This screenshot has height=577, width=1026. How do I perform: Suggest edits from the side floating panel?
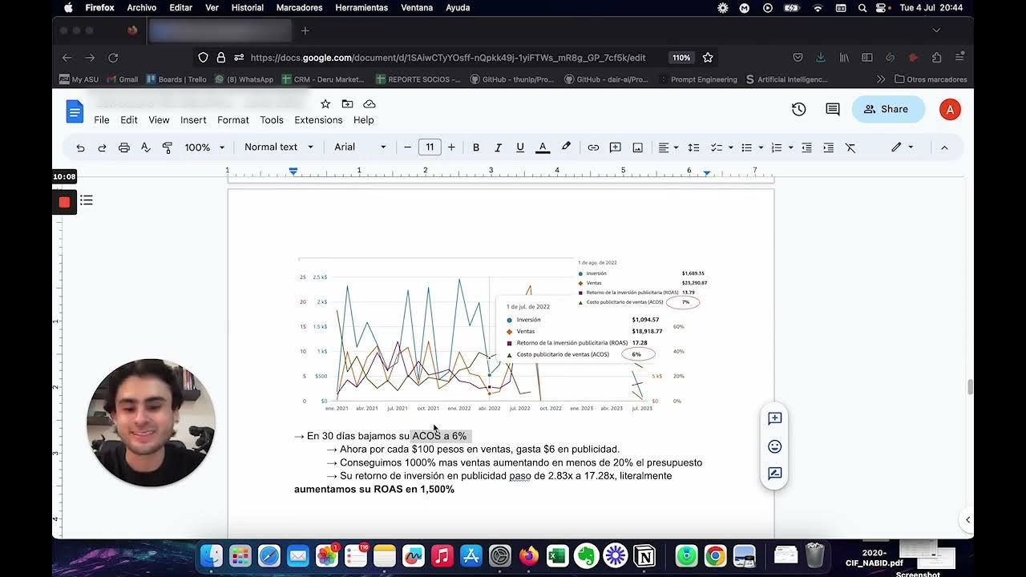774,474
